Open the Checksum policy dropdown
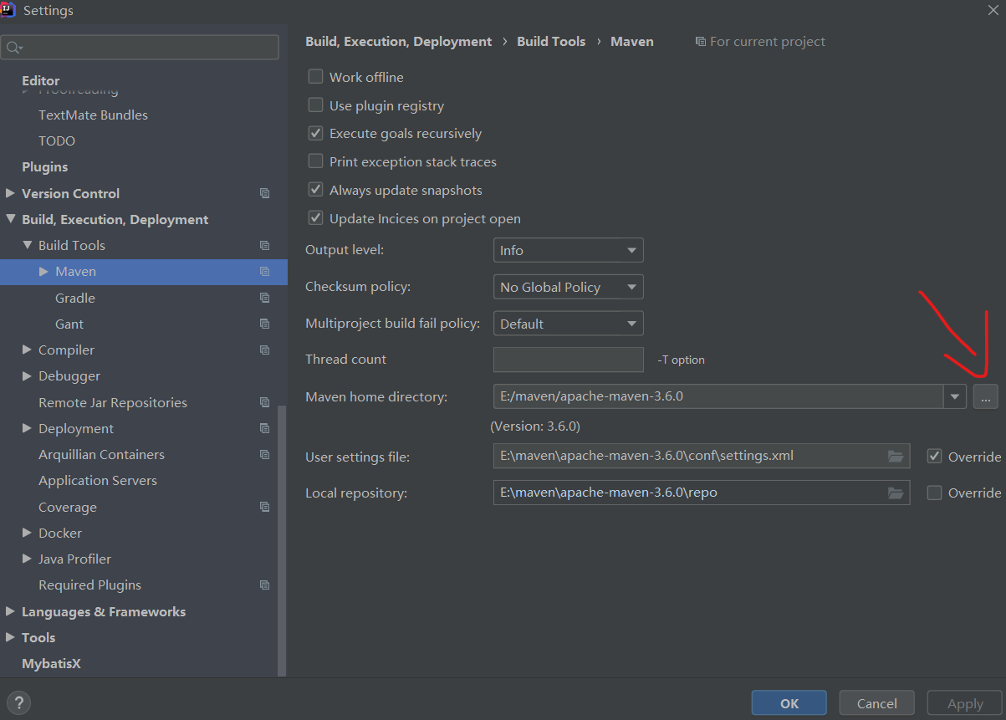Screen dimensions: 1006x720 568,287
